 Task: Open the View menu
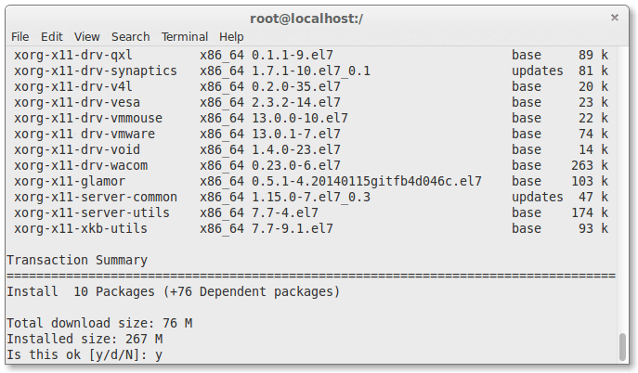87,37
